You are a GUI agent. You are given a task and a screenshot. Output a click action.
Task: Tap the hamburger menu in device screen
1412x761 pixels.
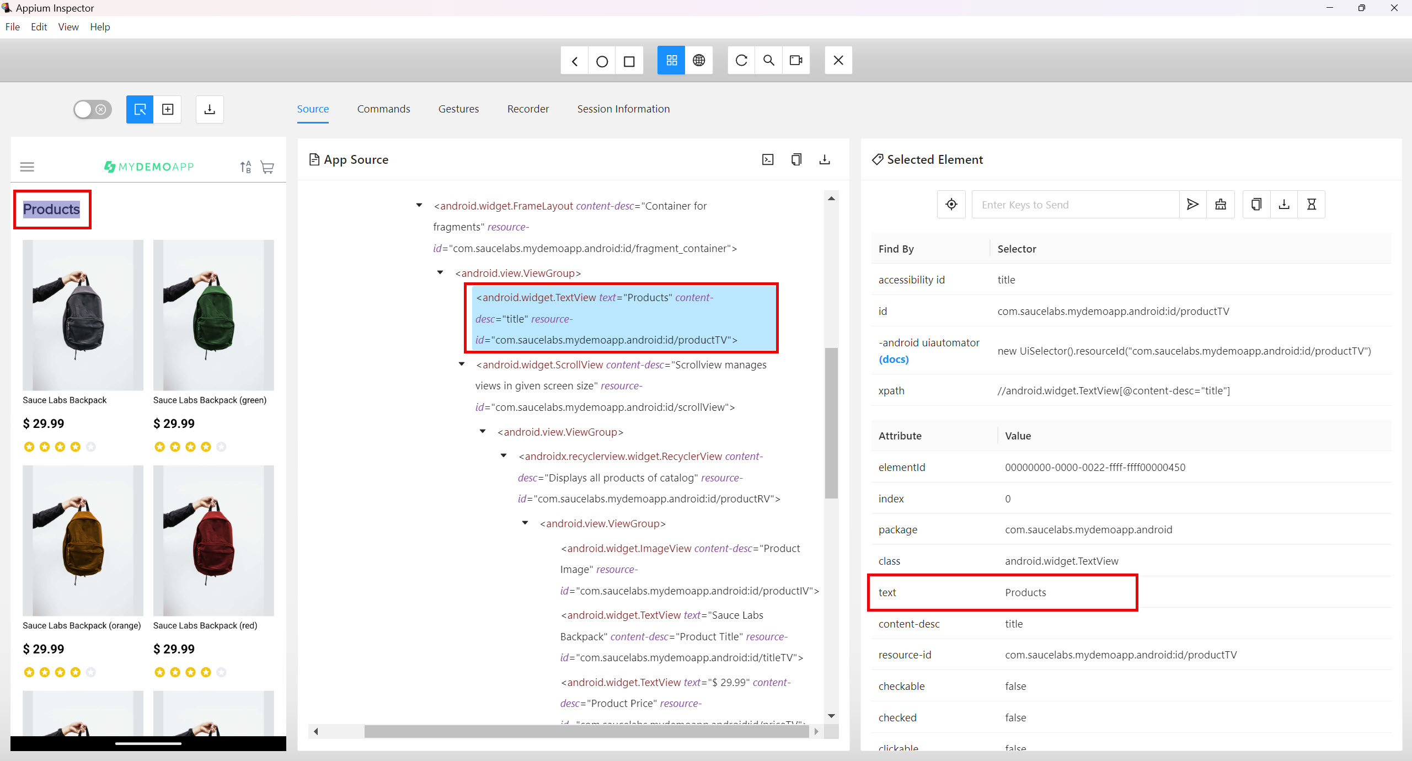(27, 167)
